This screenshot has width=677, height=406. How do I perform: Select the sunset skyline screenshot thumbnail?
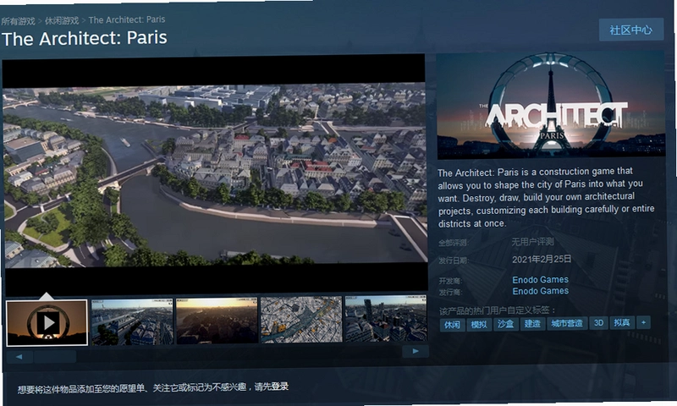coord(217,320)
